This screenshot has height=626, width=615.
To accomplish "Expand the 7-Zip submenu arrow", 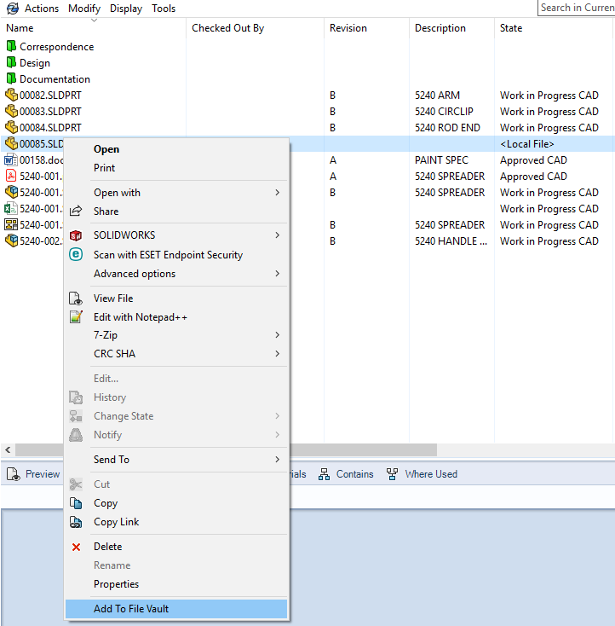I will pyautogui.click(x=277, y=335).
